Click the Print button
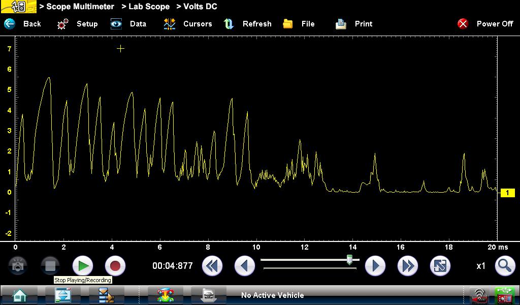520x305 pixels. (x=354, y=24)
